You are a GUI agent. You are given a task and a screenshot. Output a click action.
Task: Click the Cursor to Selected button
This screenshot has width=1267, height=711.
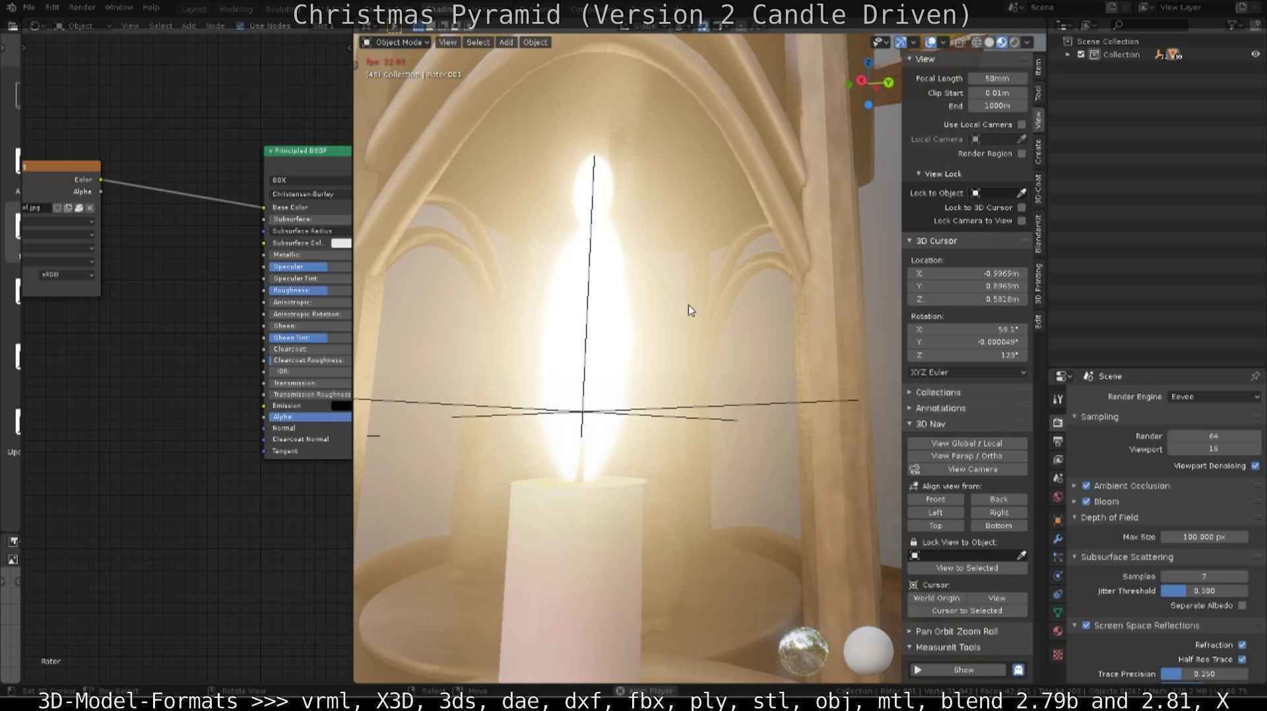pyautogui.click(x=967, y=611)
